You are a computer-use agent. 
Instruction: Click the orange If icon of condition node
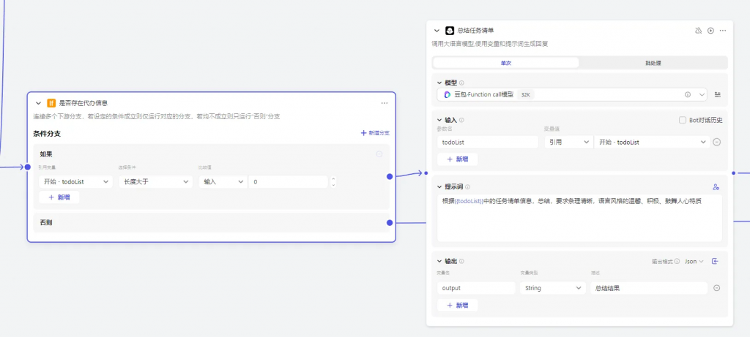51,103
